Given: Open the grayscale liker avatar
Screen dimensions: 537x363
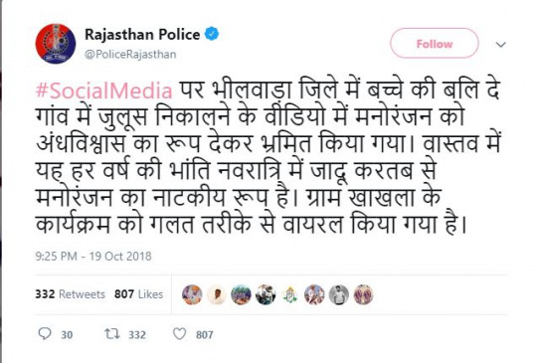Looking at the screenshot, I should click(339, 294).
